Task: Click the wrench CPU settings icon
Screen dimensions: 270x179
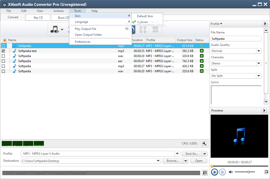Action: click(204, 144)
